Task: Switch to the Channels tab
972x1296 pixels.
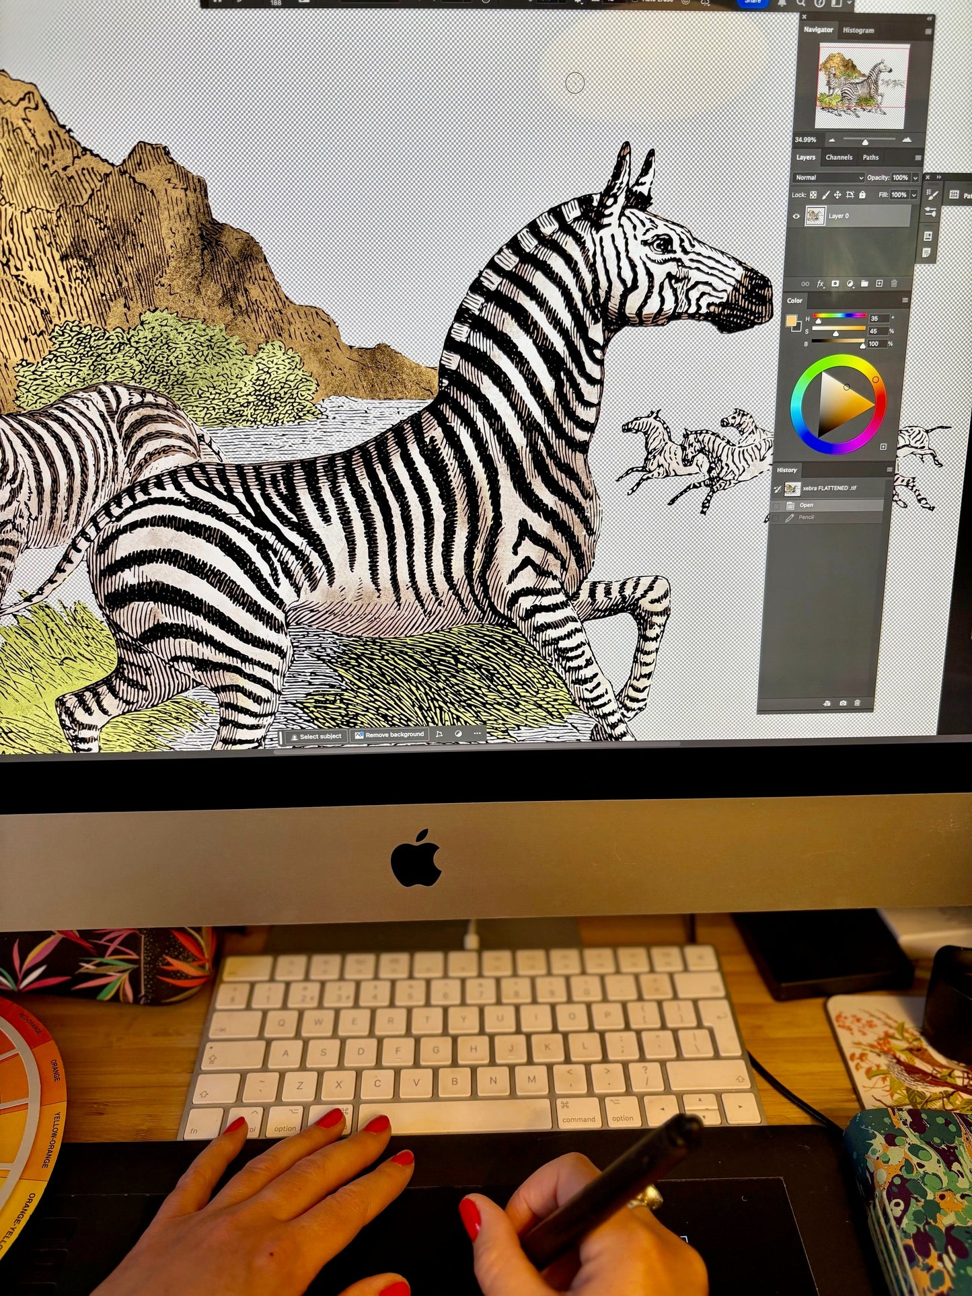Action: point(839,157)
